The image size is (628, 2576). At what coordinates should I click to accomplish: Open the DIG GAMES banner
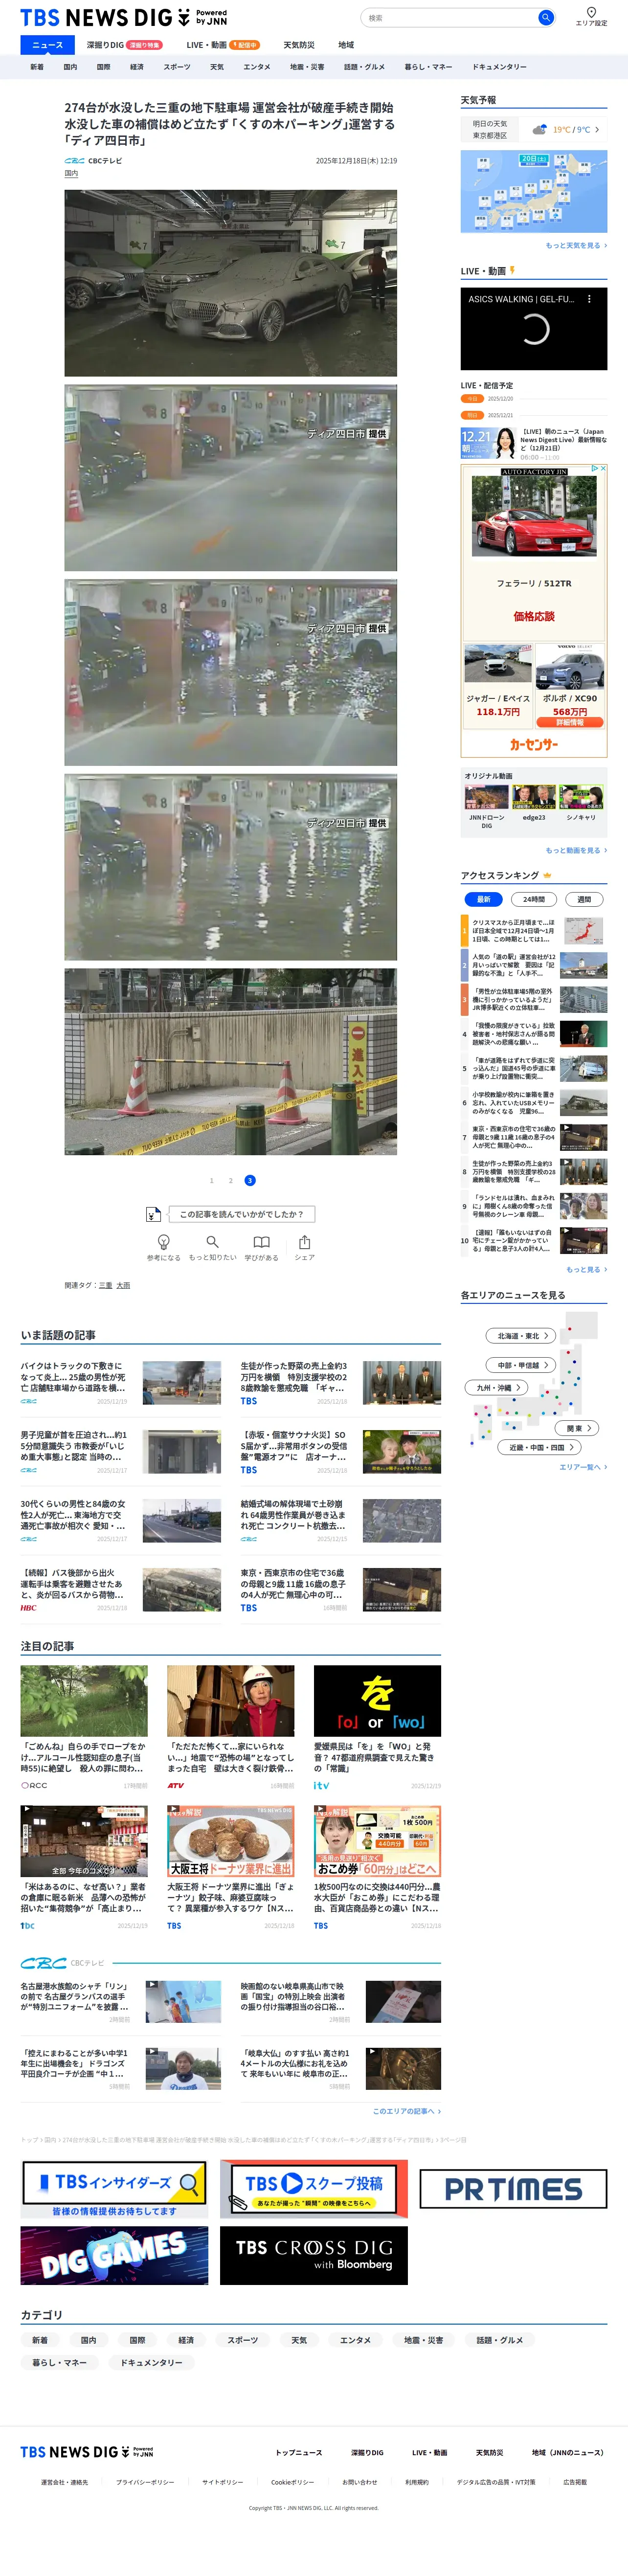[114, 2255]
